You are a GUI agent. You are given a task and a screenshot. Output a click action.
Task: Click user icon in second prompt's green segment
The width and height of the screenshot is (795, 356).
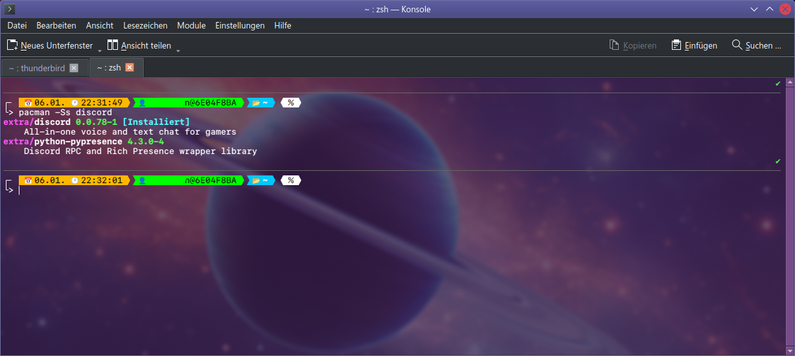click(x=143, y=181)
